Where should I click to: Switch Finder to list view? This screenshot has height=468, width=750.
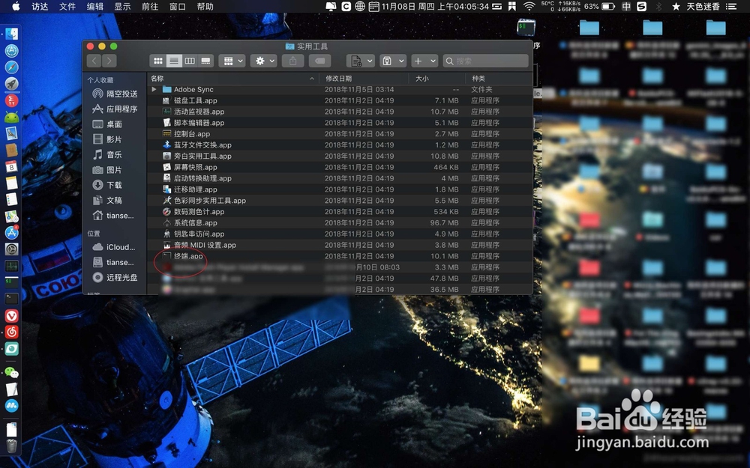point(174,61)
